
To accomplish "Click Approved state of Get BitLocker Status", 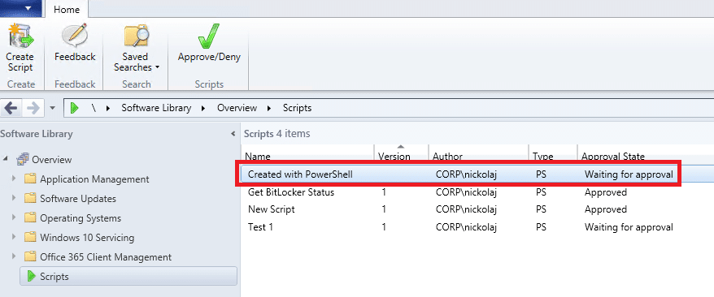I will pos(606,192).
